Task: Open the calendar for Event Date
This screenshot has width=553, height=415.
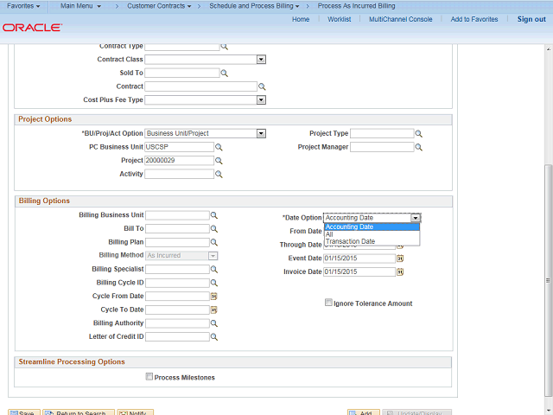Action: [400, 259]
